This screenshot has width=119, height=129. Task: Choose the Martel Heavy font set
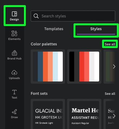[x=84, y=114]
